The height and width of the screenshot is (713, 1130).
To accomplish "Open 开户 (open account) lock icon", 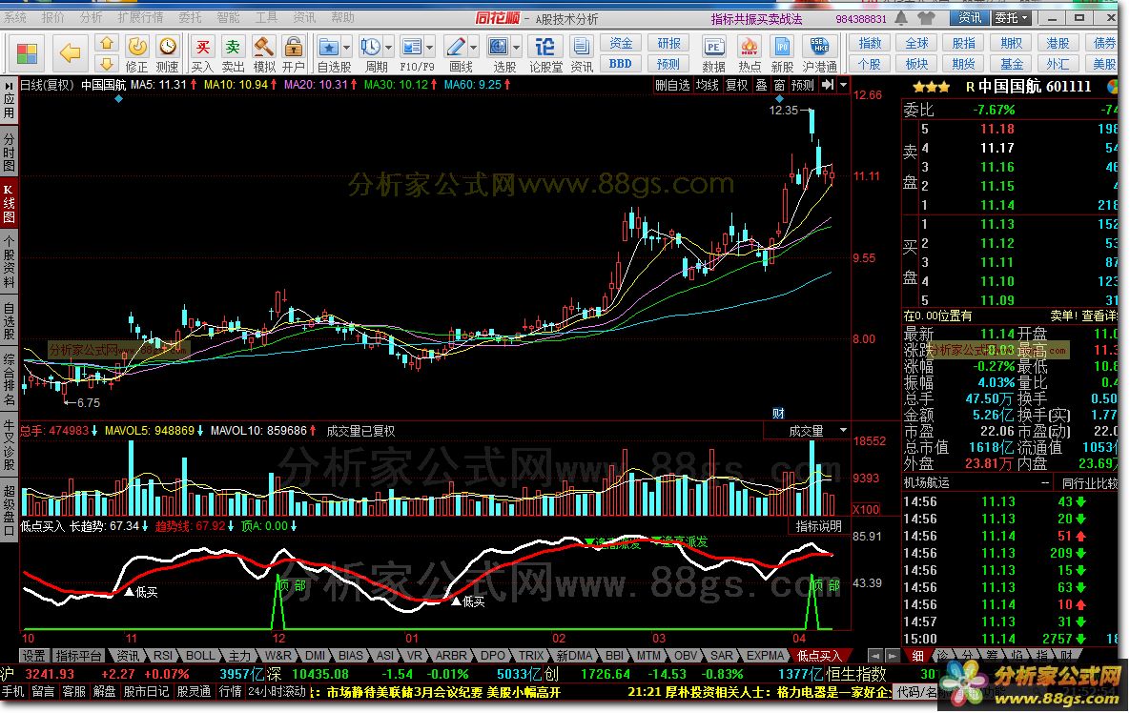I will (294, 54).
